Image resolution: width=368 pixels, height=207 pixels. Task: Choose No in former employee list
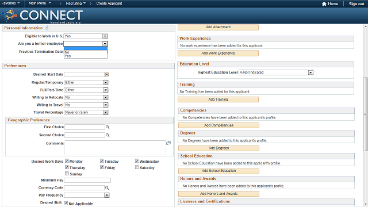[x=86, y=52]
